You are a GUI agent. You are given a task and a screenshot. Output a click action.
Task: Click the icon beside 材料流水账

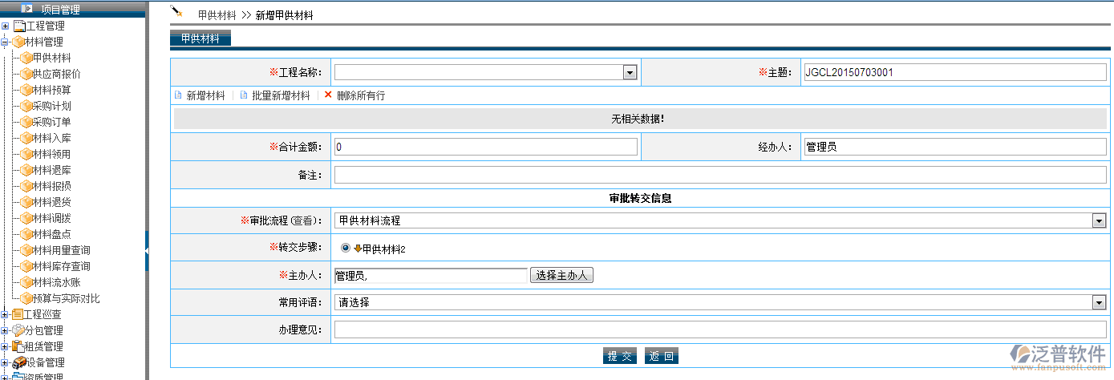point(26,282)
